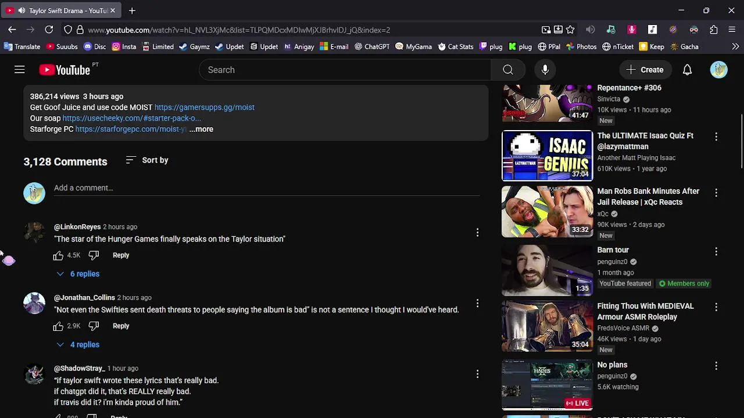Viewport: 744px width, 418px height.
Task: Like the @Jonathan_Collins comment
Action: (58, 326)
